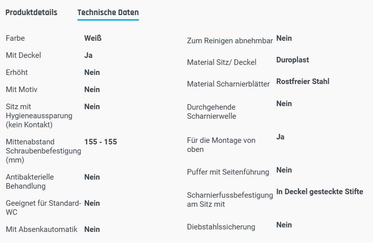
Task: Click Zum Reinigen abnehmbar label
Action: [x=230, y=40]
